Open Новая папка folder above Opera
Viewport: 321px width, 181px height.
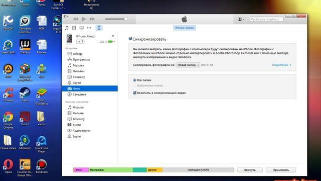click(x=8, y=142)
